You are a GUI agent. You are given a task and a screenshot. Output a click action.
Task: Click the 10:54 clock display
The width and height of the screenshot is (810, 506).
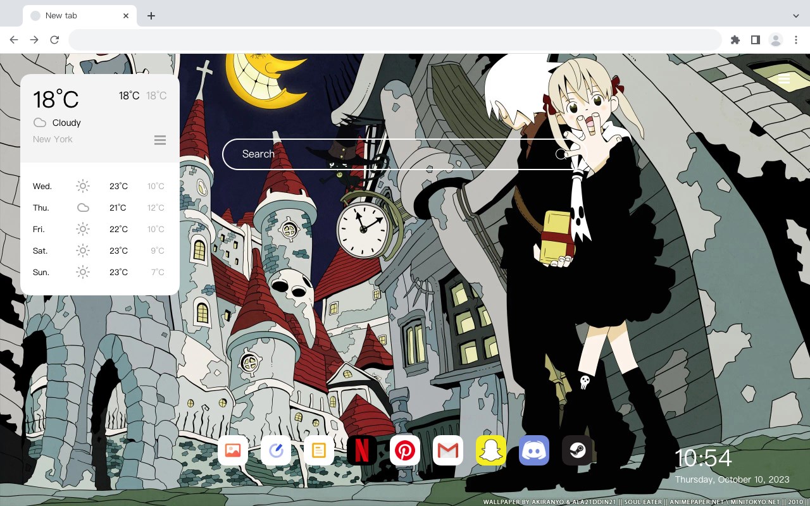click(x=703, y=458)
